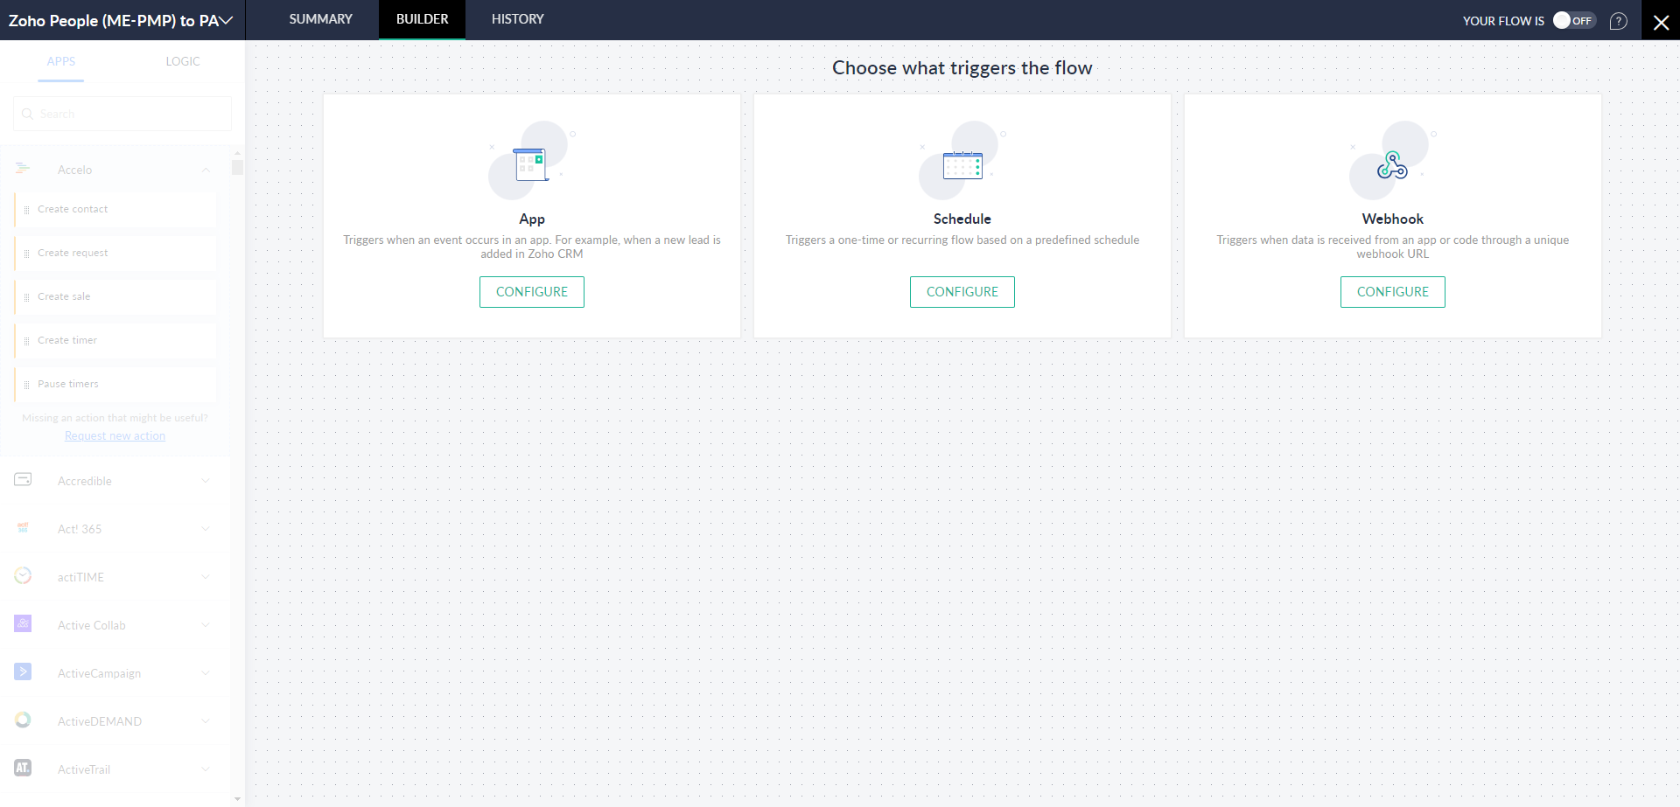Click the sidebar scrollbar thumb

[x=237, y=167]
